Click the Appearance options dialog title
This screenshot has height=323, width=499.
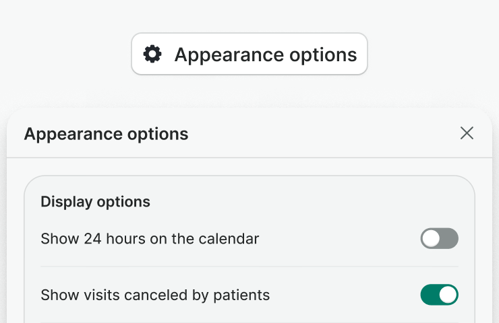[x=106, y=134]
